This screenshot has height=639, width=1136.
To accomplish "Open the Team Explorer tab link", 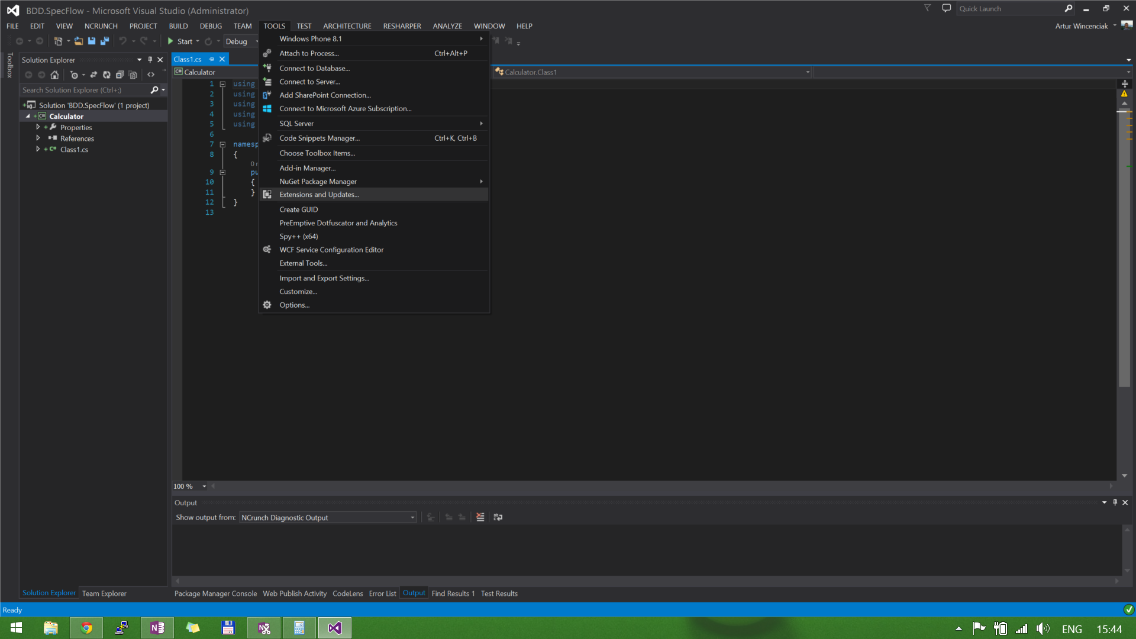I will click(104, 593).
